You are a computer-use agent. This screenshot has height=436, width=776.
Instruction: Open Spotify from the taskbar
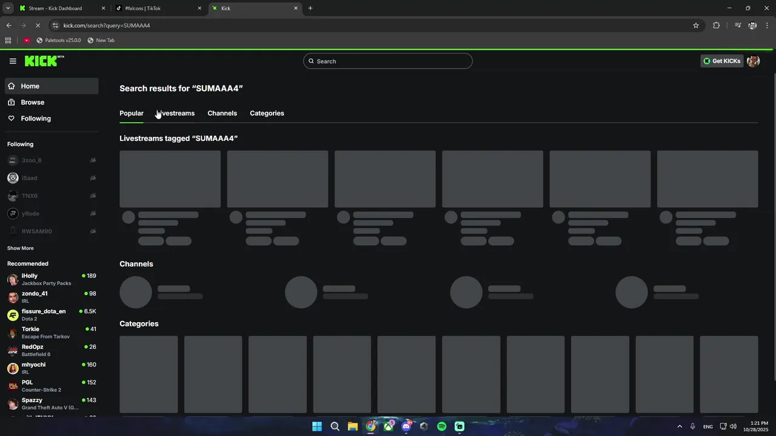coord(442,426)
